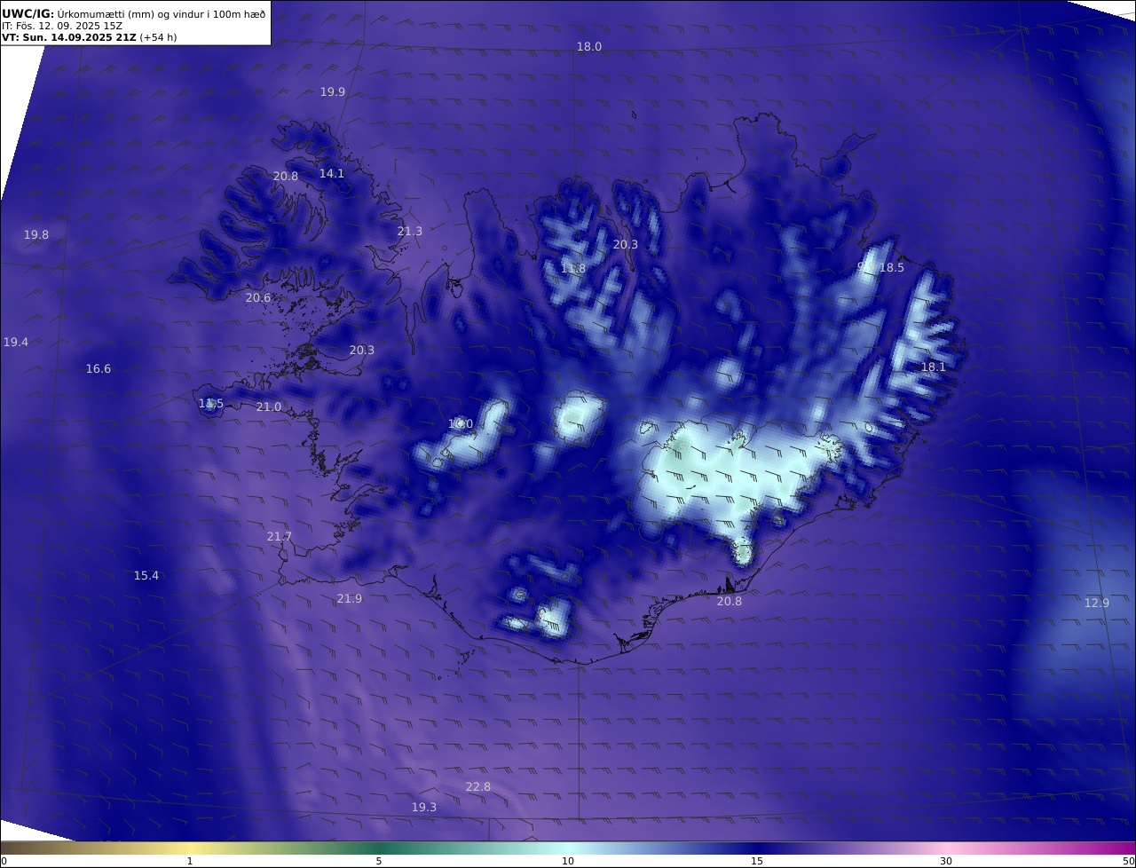Screen dimensions: 1136x868
Task: Select the 19.3 value near the bottom
Action: coord(423,807)
